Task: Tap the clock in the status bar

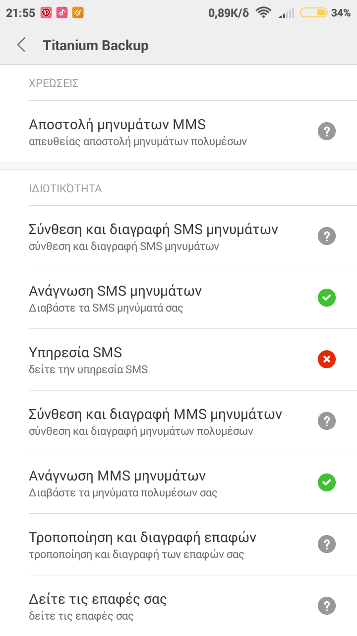Action: click(20, 13)
